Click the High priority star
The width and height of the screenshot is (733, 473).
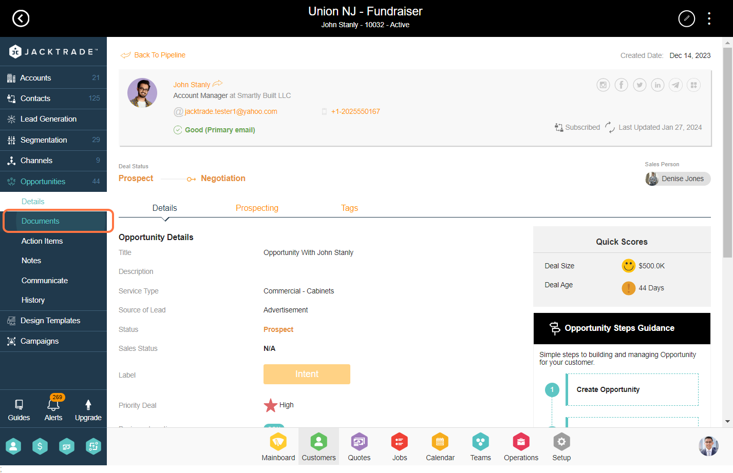point(271,405)
